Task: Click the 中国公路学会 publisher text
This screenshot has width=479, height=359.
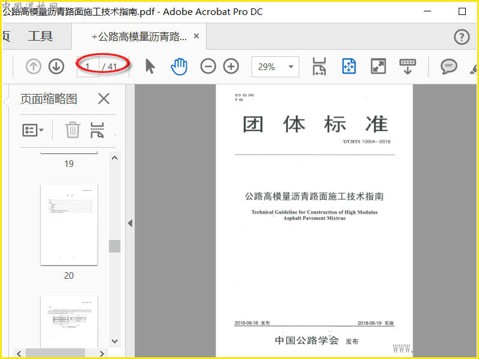Action: (x=307, y=340)
